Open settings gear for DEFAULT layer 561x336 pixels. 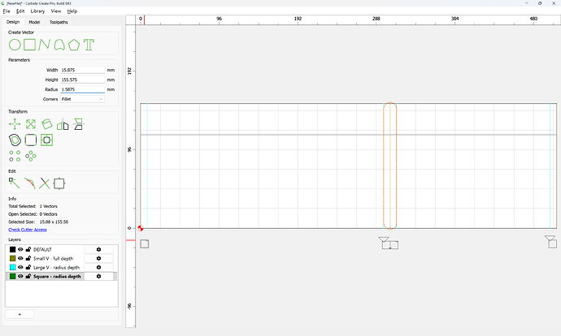tap(98, 250)
